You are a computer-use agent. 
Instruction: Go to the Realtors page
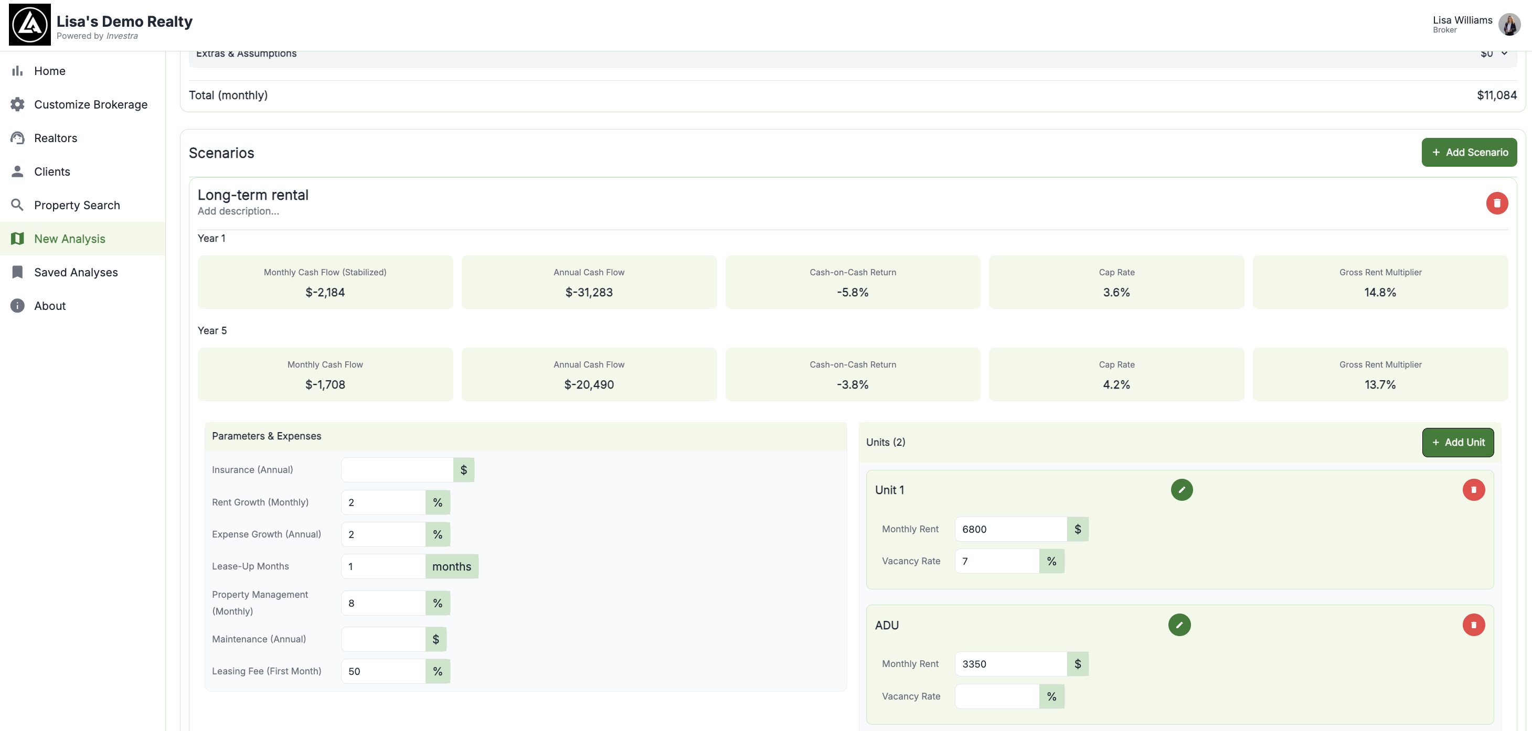click(55, 138)
